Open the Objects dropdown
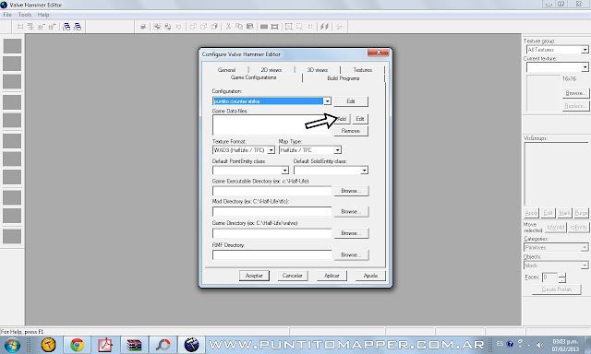This screenshot has width=591, height=354. coord(585,265)
